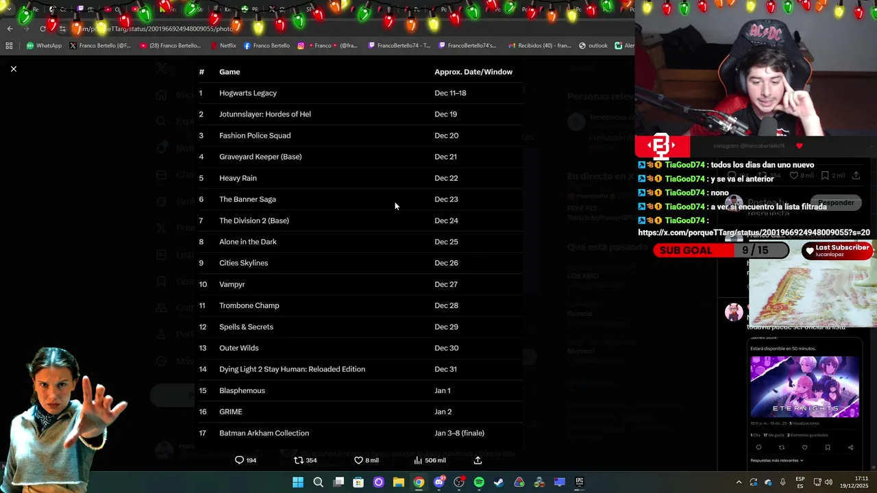This screenshot has width=877, height=493.
Task: Open File Explorer from the taskbar
Action: click(x=399, y=482)
